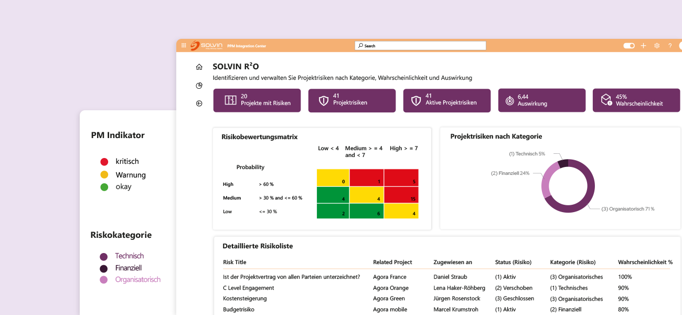This screenshot has height=315, width=682.
Task: Select the red matrix cell showing 1
Action: [x=367, y=177]
